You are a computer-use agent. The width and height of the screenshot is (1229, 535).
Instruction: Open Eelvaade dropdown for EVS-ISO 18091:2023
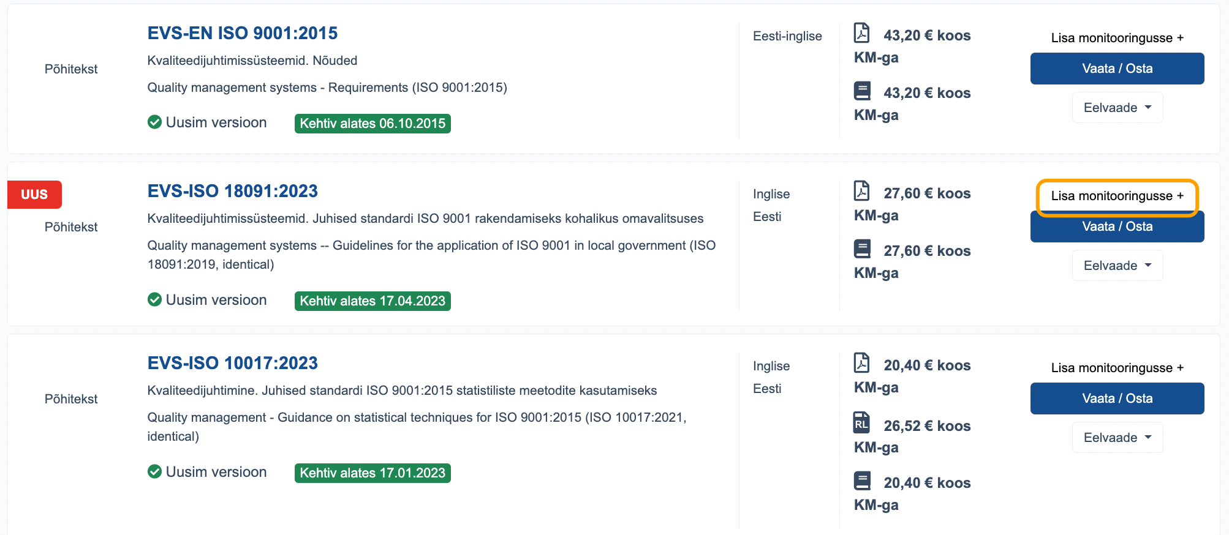point(1117,266)
